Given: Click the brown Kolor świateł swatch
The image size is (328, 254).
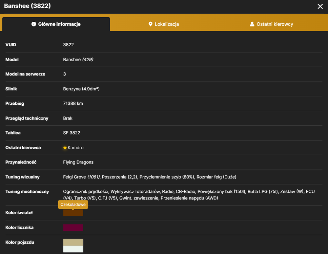Looking at the screenshot, I should coord(73,213).
